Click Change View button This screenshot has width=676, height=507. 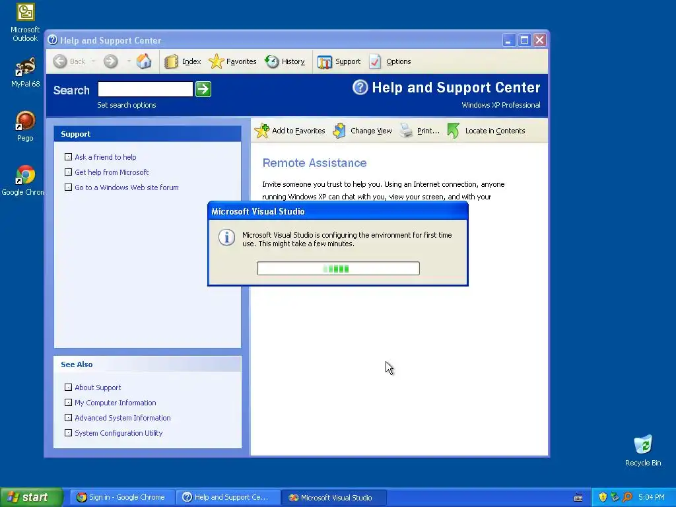pyautogui.click(x=362, y=131)
